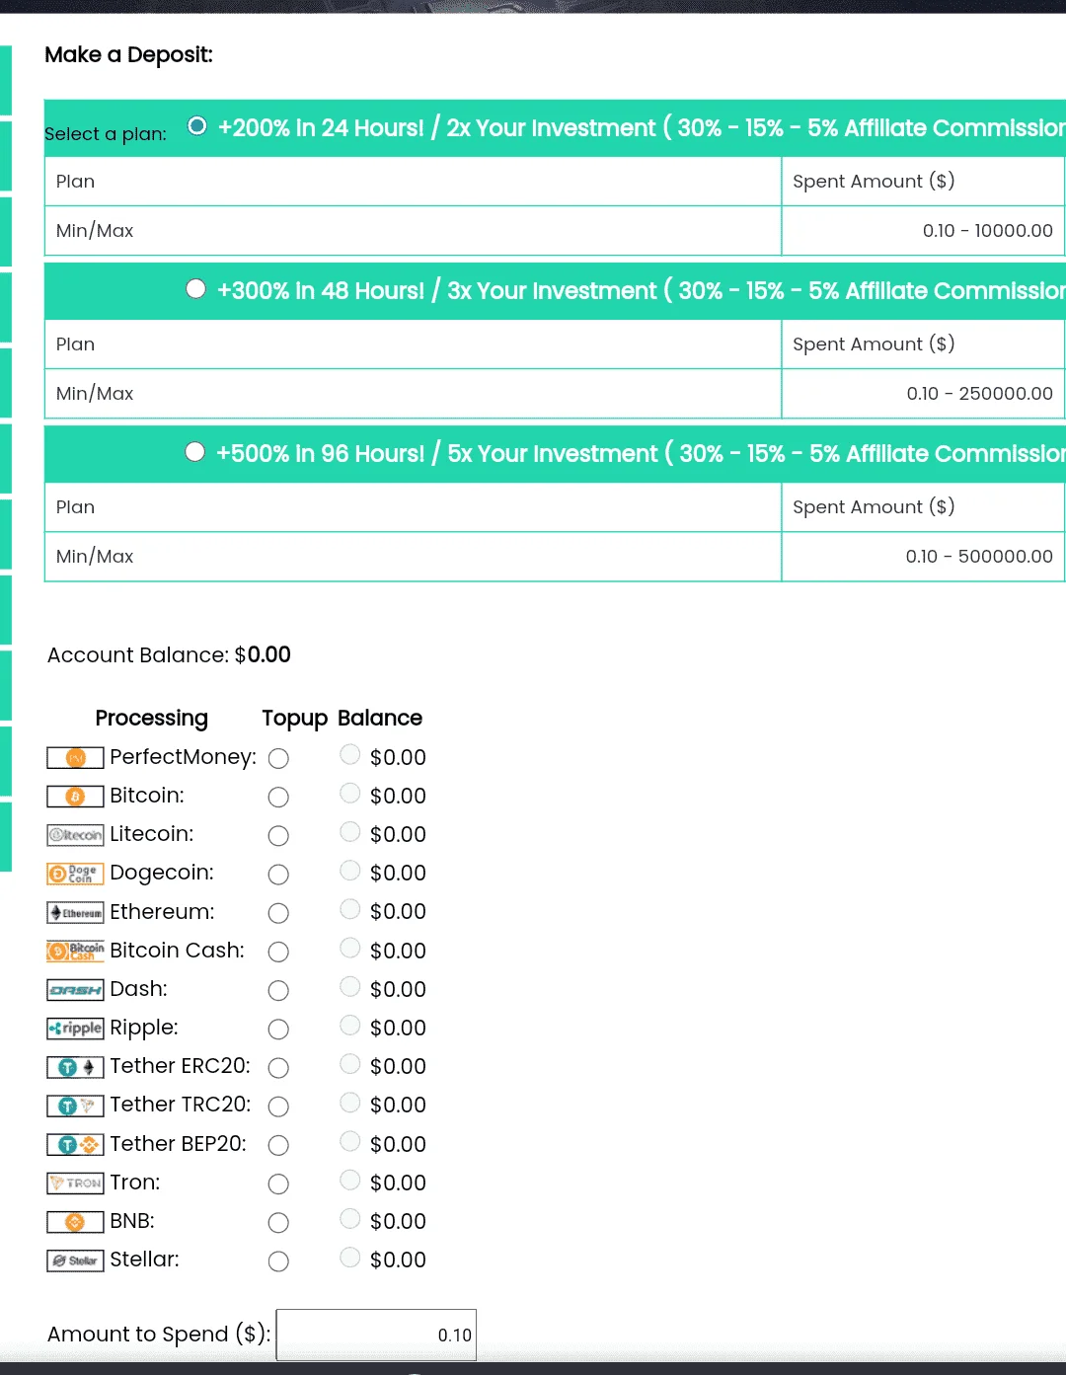Click the Select a plan label
This screenshot has width=1066, height=1375.
(x=106, y=134)
